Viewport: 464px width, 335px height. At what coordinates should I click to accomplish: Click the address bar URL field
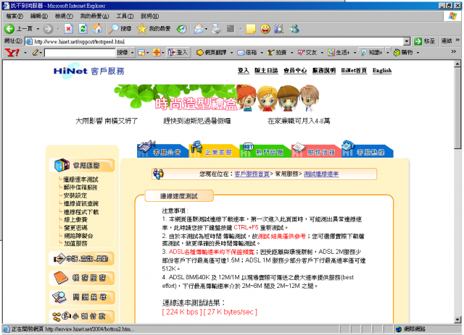tap(215, 41)
